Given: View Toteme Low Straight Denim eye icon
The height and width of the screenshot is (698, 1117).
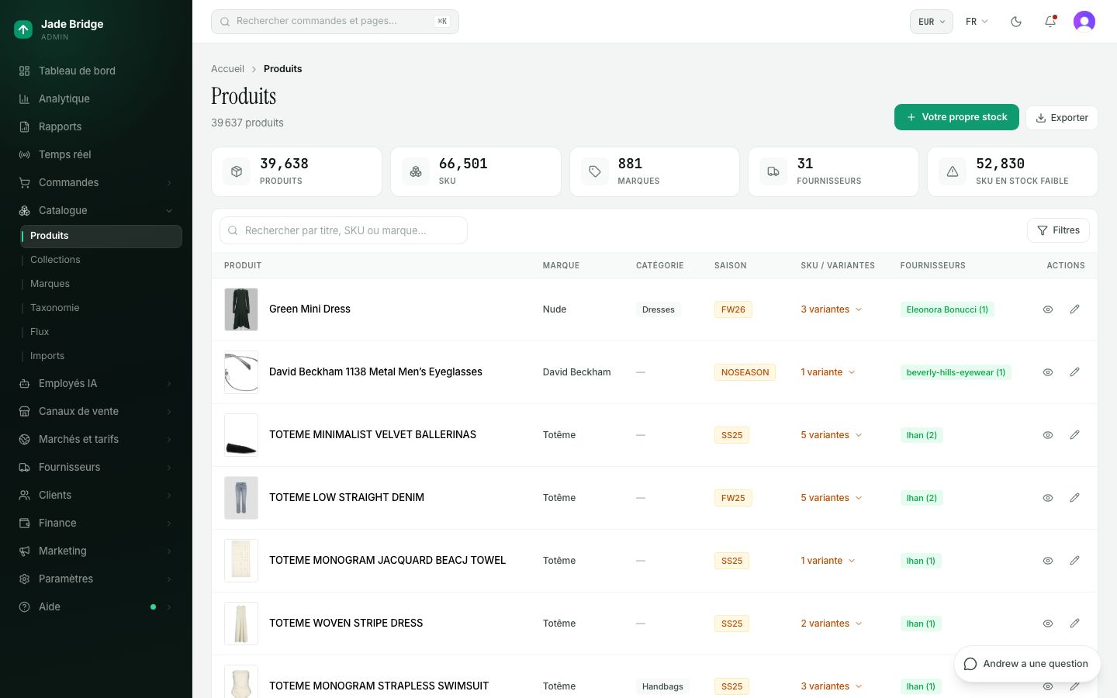Looking at the screenshot, I should click(x=1048, y=498).
